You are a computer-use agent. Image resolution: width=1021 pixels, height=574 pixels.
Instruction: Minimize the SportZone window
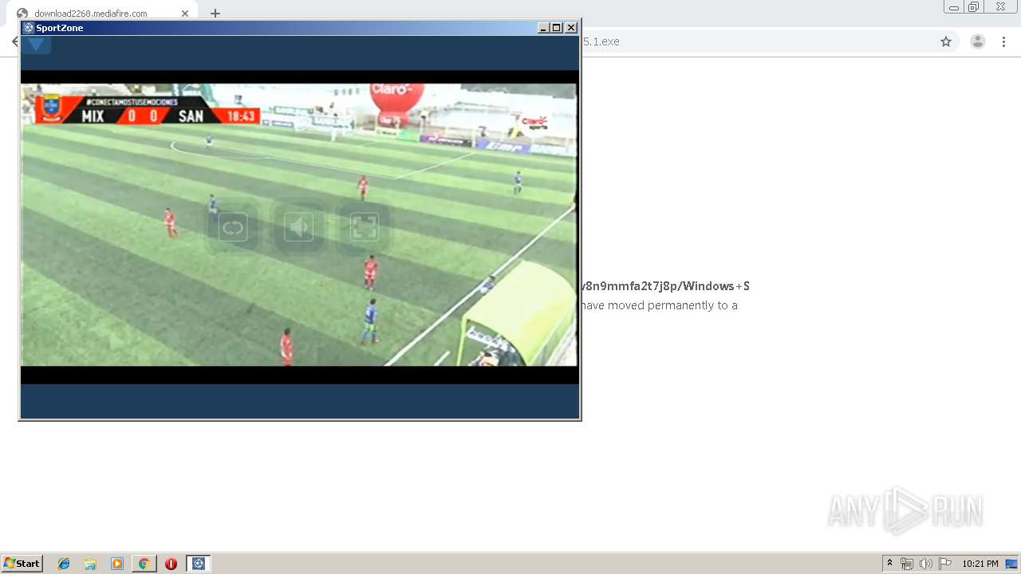pos(543,28)
